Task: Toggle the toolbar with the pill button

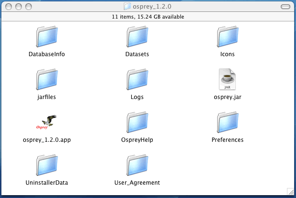Action: (x=285, y=6)
